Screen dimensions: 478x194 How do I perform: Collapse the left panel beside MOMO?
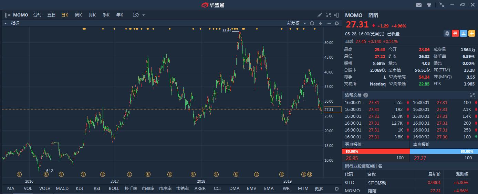(x=8, y=15)
